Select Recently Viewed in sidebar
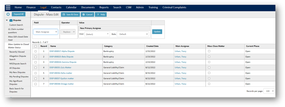 click(17, 52)
